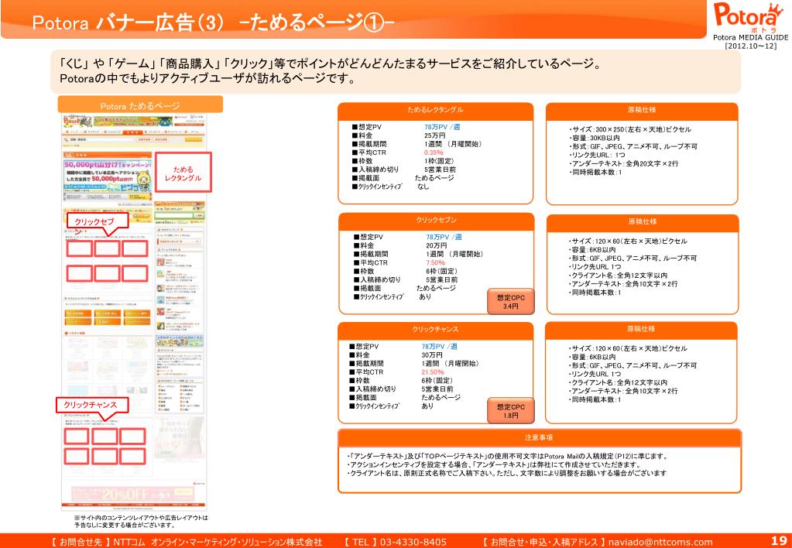Click the "想定CPC 3.4円" badge

coord(511,302)
